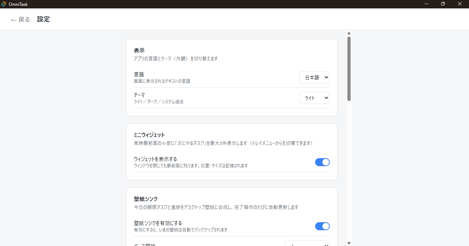The width and height of the screenshot is (469, 246).
Task: Disable 壁紙シンクを有効にする switch
Action: 322,226
